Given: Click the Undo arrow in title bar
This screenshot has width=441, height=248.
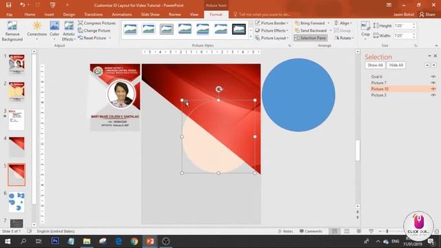Looking at the screenshot, I should 23,5.
